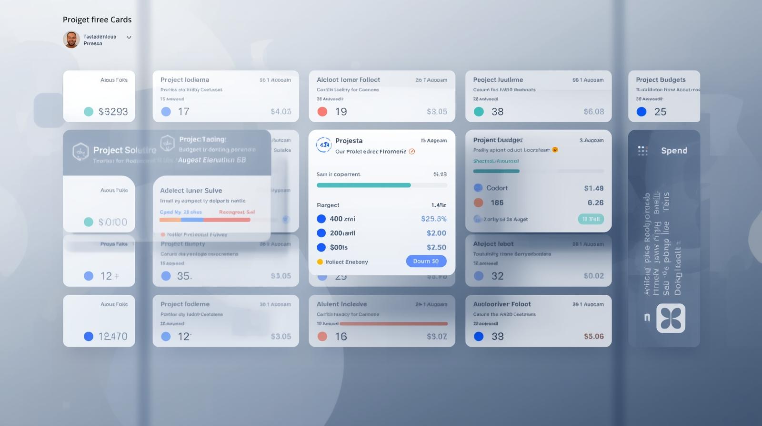Select the blue radio dot beside 200 arril
The image size is (762, 426).
[321, 233]
